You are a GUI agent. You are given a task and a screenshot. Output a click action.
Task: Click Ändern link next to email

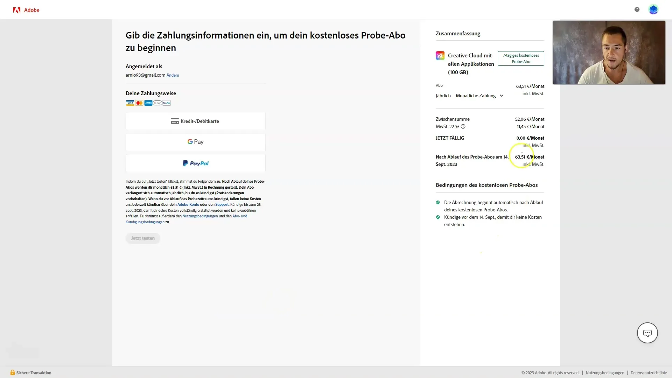(x=173, y=75)
